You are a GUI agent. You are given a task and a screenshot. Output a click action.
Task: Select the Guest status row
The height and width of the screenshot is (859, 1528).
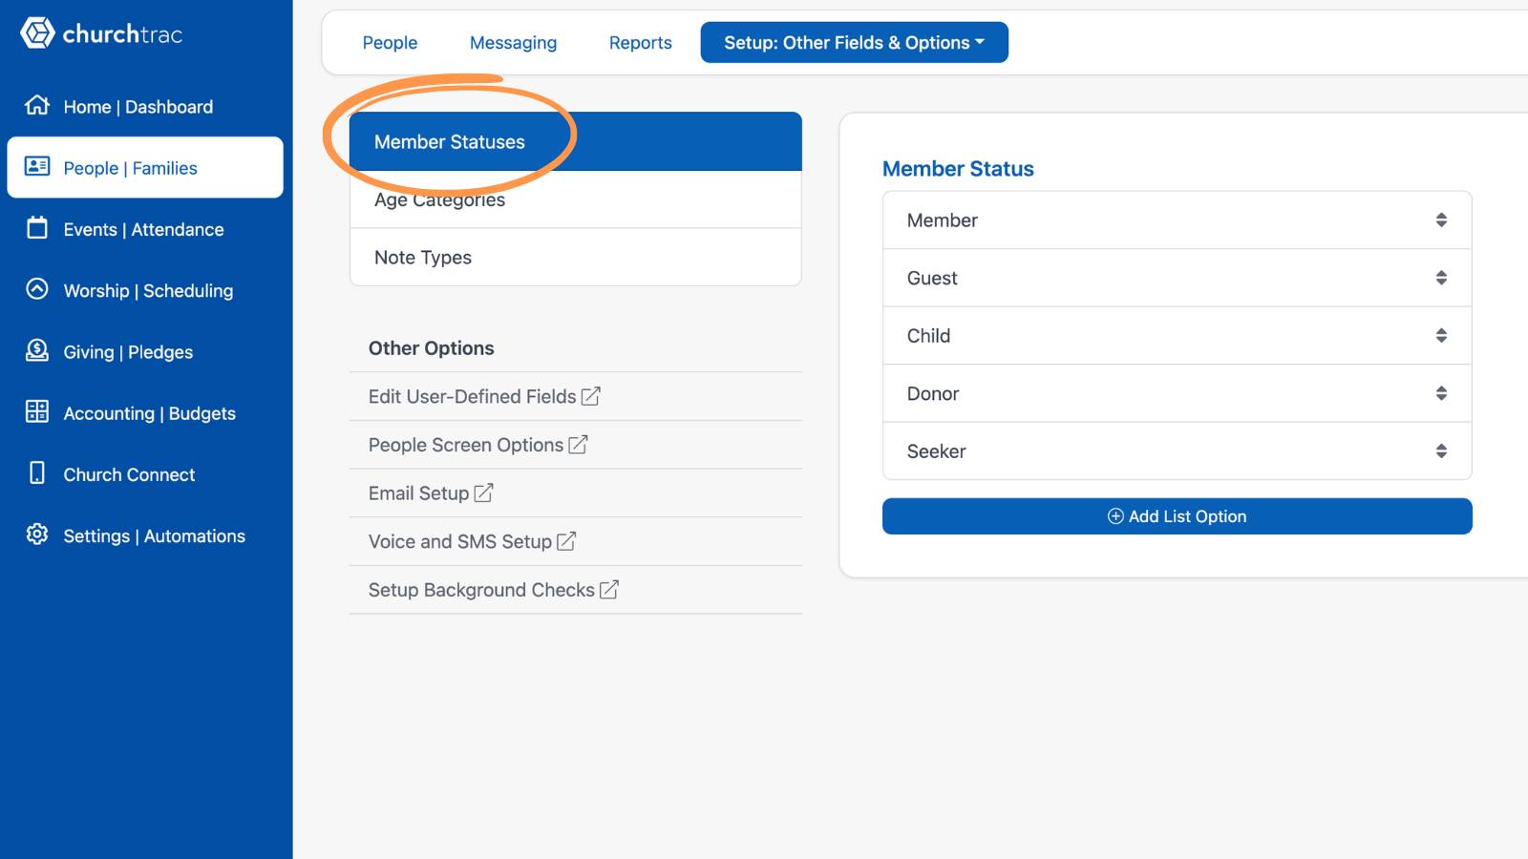pyautogui.click(x=1177, y=278)
